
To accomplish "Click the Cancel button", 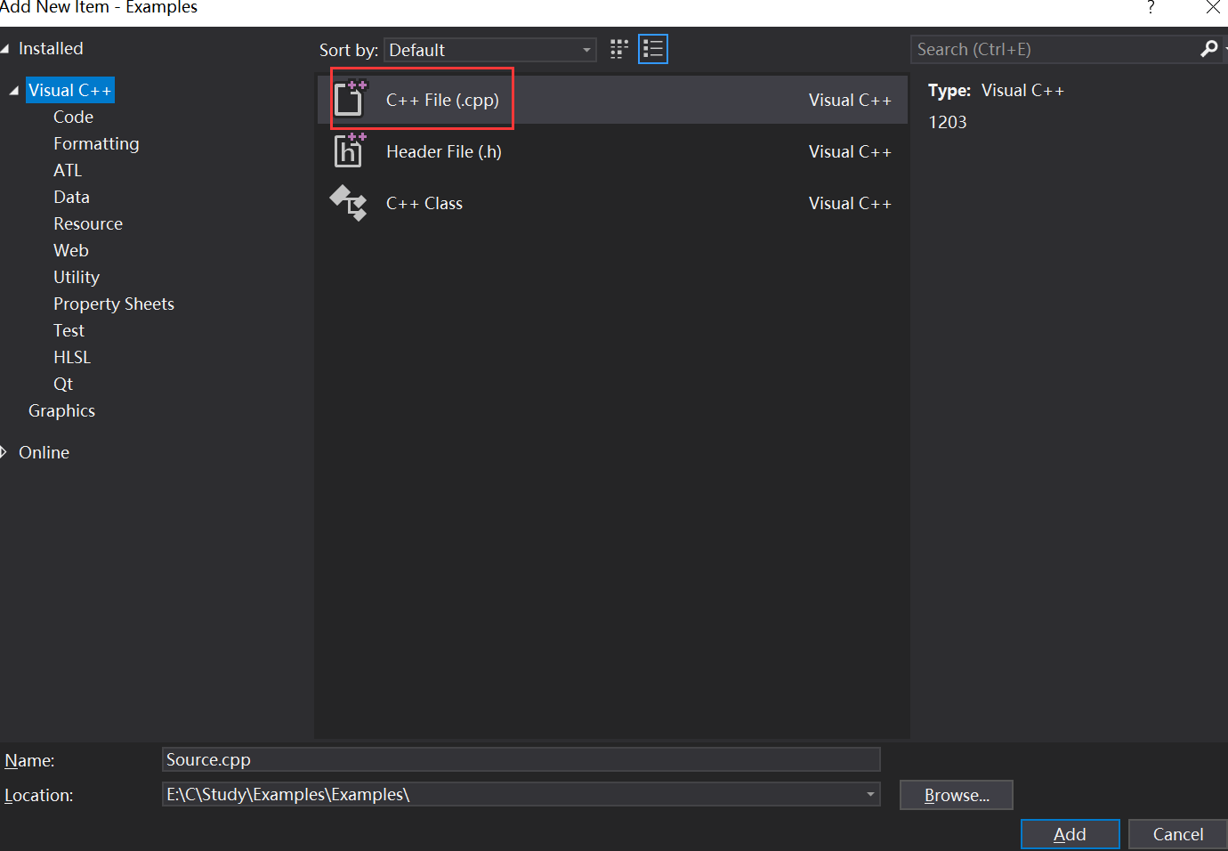I will pos(1177,834).
